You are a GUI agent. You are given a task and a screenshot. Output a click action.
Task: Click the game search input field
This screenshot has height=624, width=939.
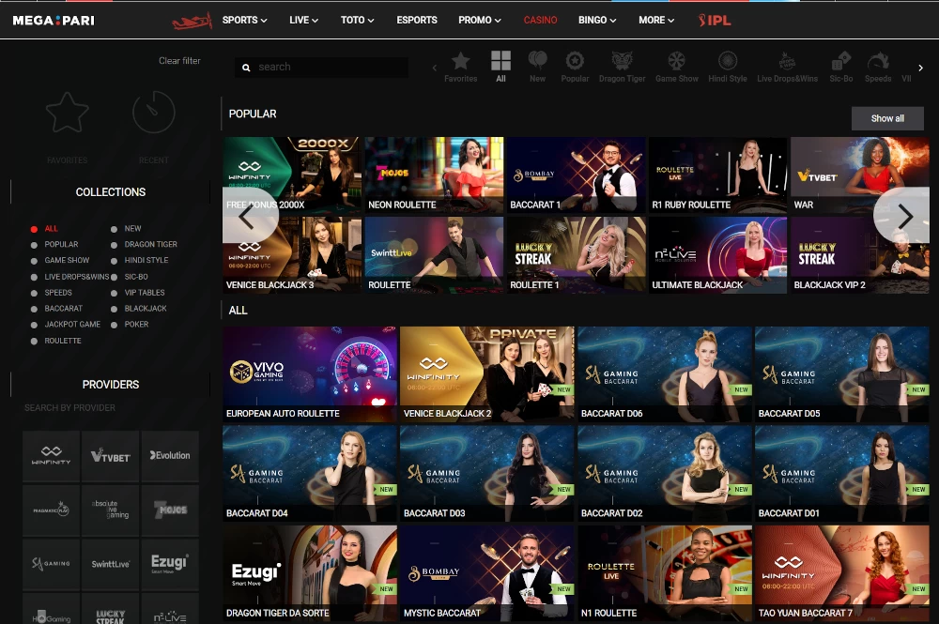pos(321,68)
